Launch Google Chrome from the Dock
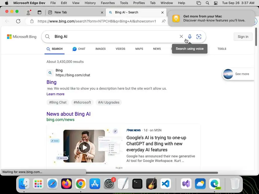259x194 pixels. click(x=81, y=184)
